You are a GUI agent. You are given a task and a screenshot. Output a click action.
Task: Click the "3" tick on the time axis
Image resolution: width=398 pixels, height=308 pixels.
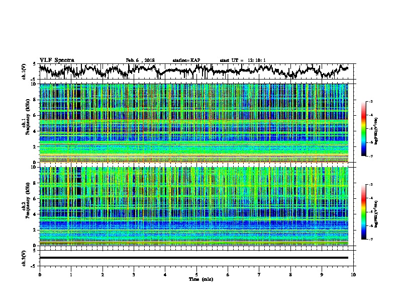[x=134, y=274]
